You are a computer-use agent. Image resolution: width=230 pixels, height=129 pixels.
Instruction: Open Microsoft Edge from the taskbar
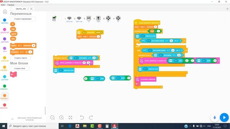pyautogui.click(x=70, y=126)
